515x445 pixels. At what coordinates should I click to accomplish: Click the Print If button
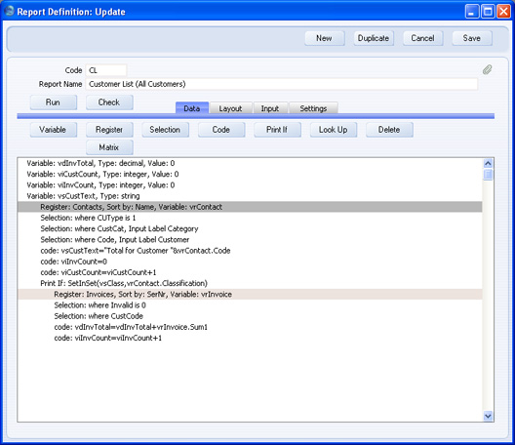(277, 130)
